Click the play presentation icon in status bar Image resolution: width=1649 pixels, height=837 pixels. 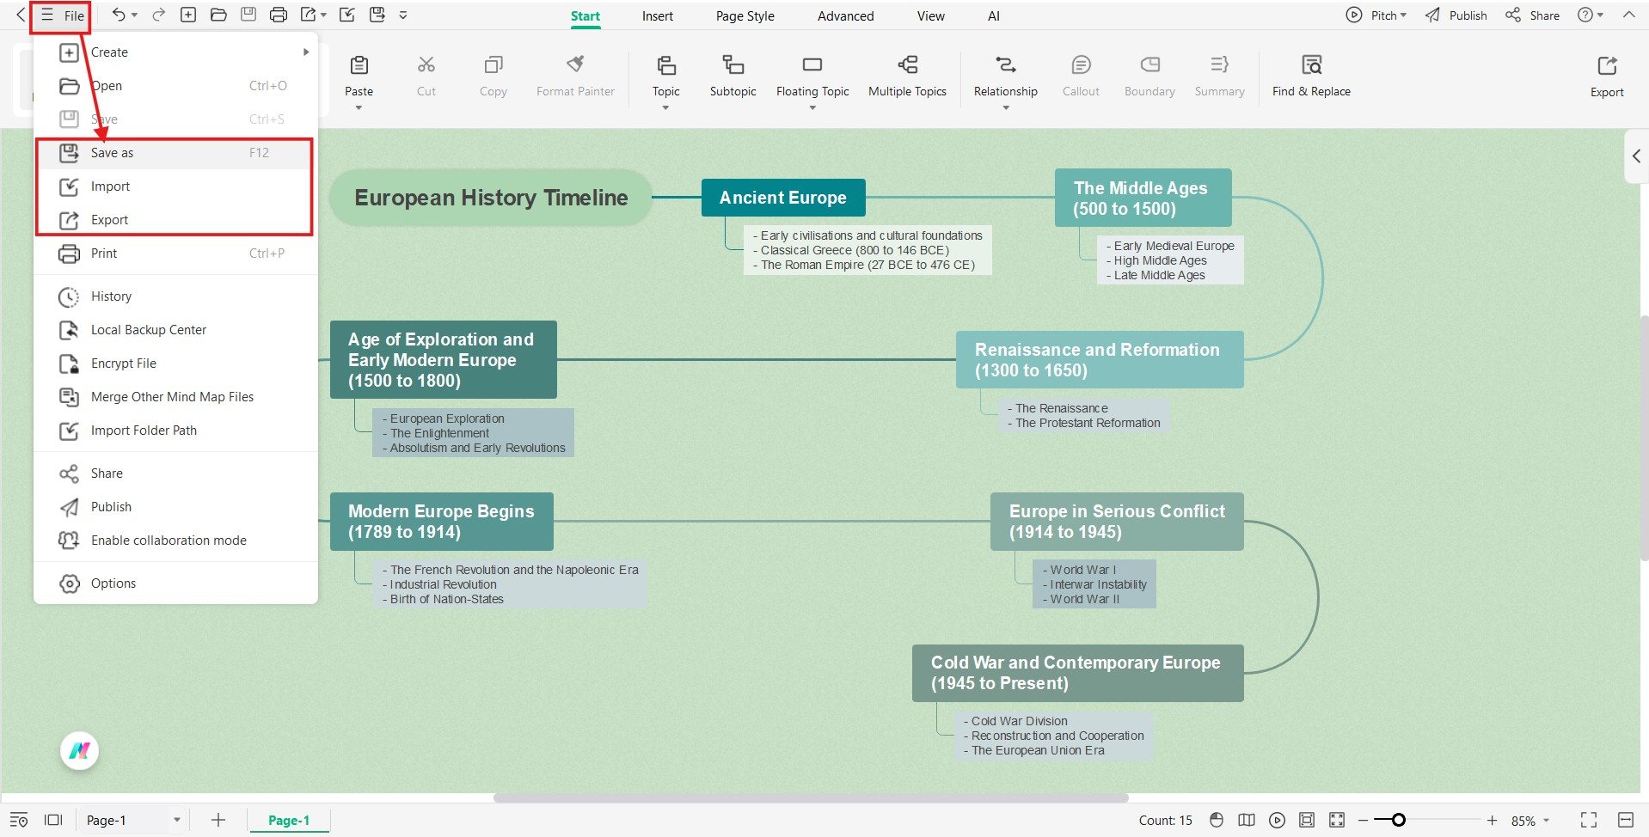click(1278, 820)
